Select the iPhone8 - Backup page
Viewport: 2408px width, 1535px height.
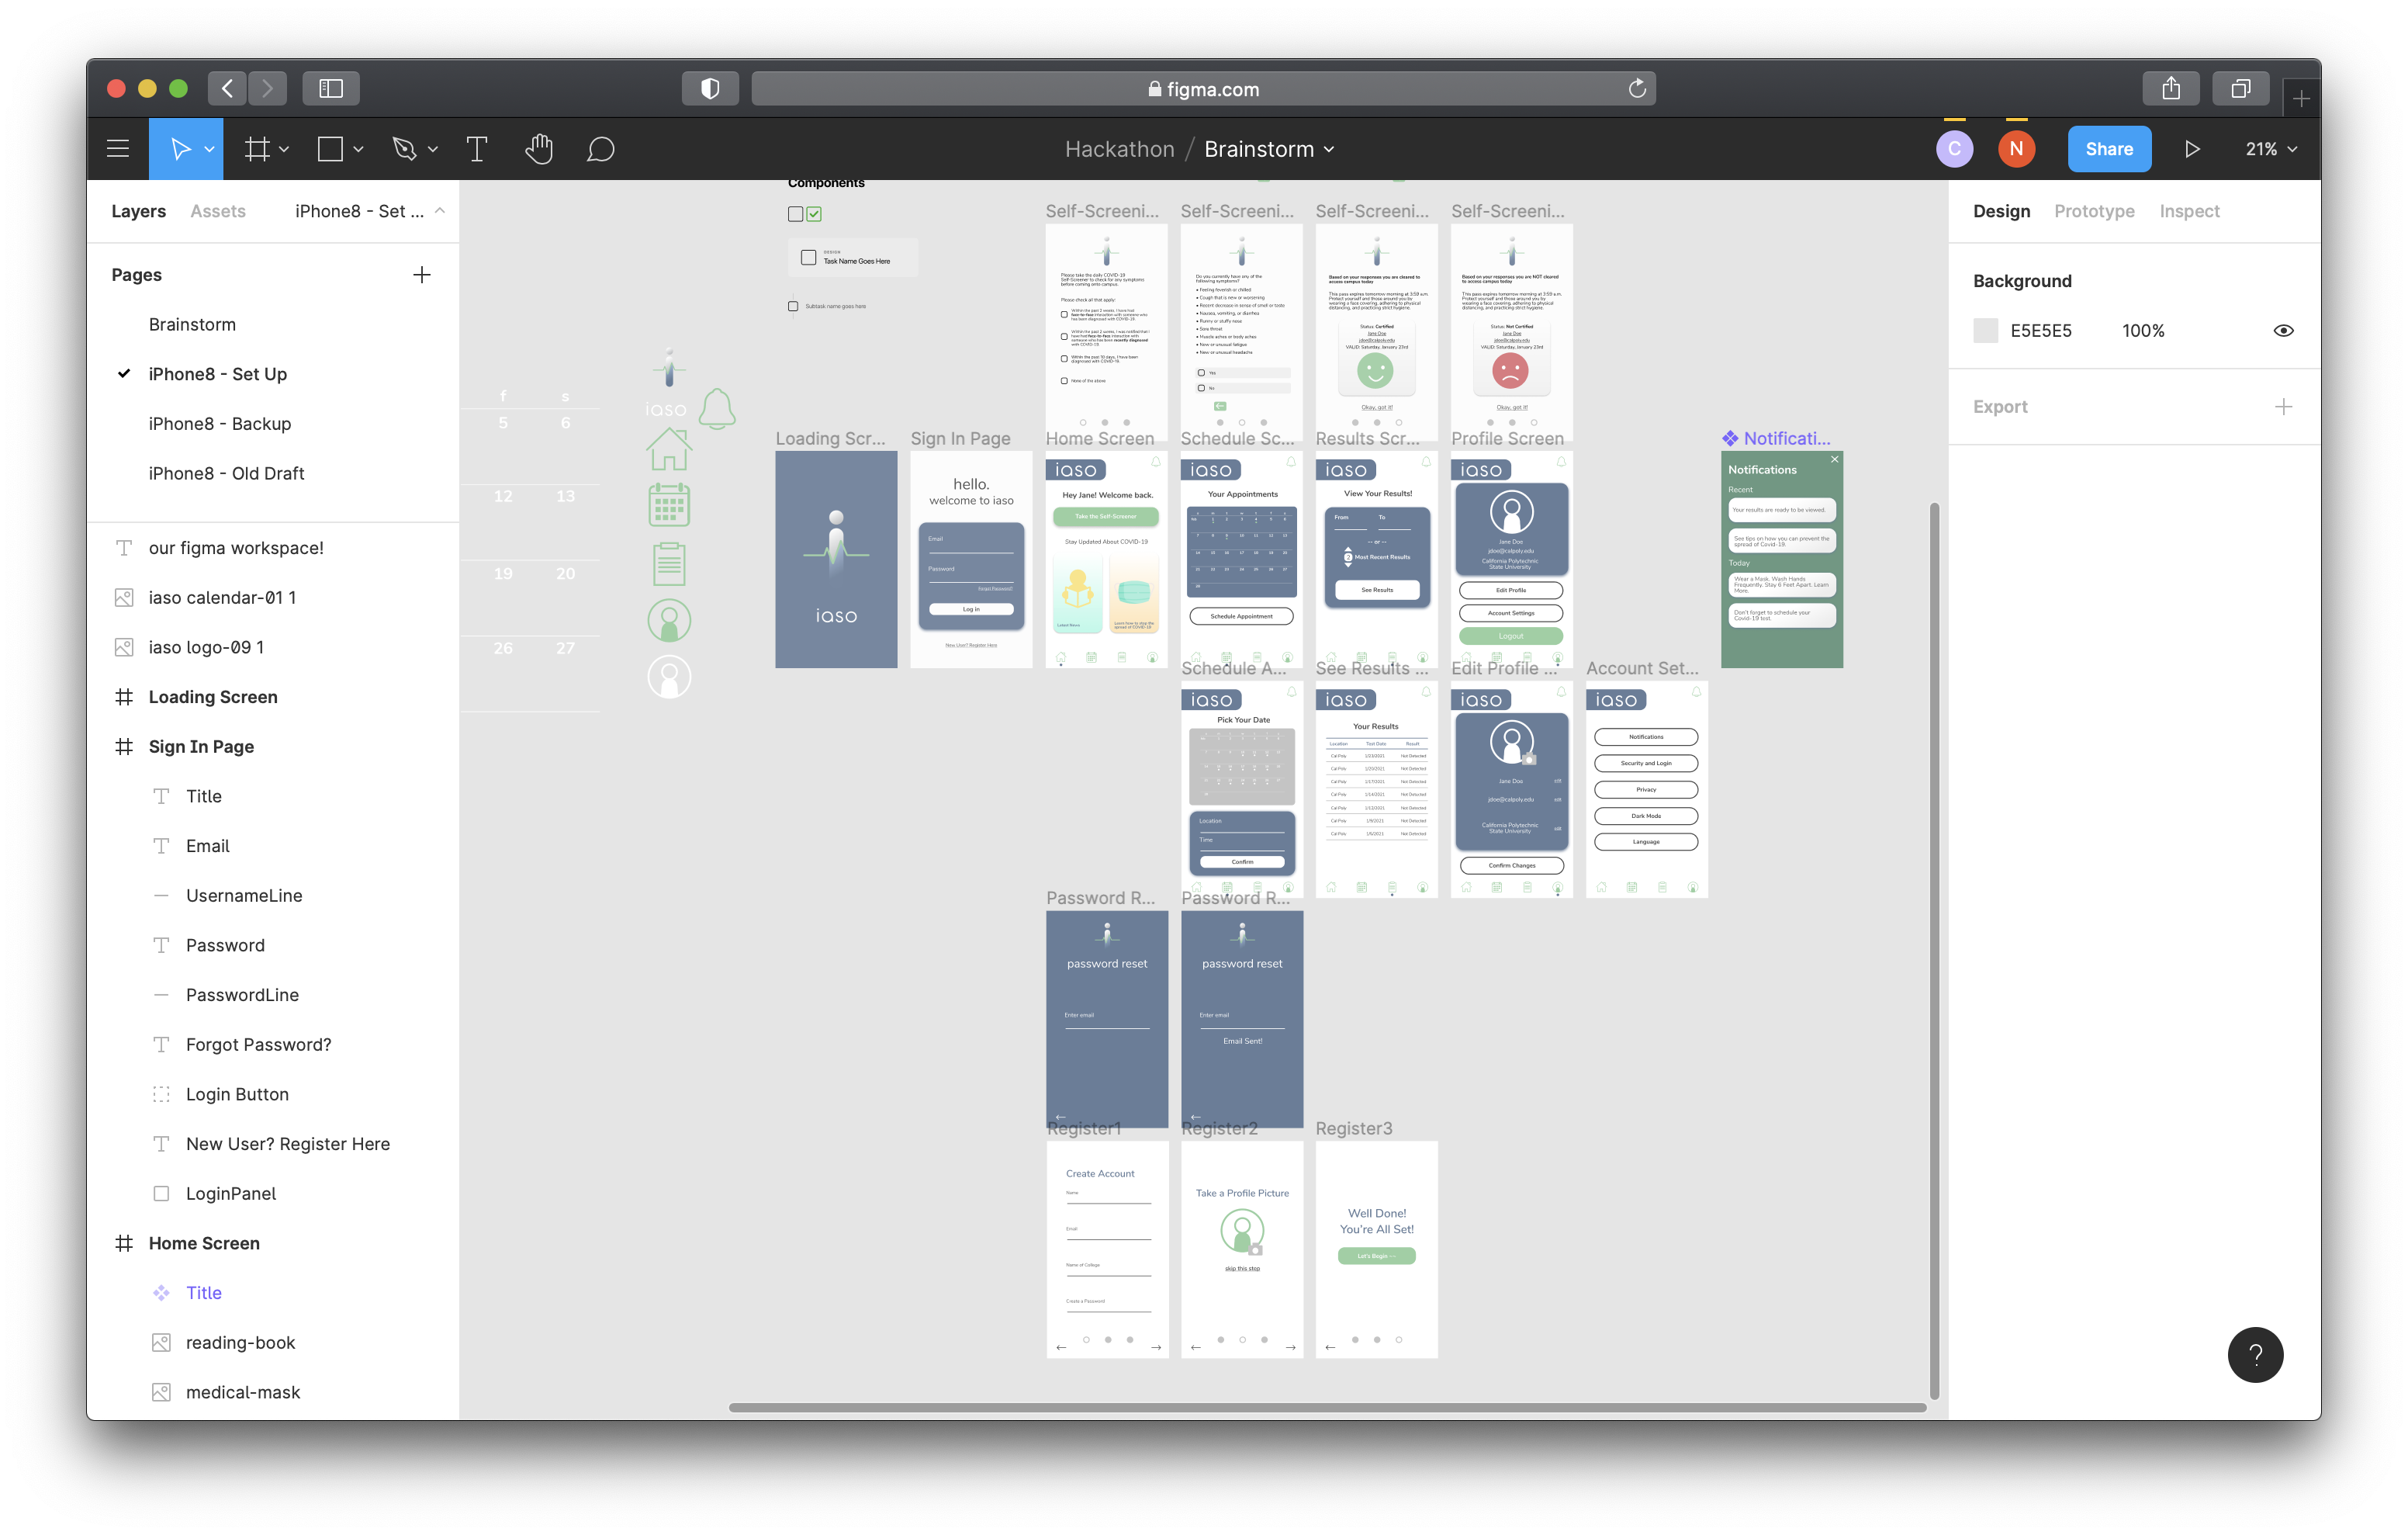220,424
